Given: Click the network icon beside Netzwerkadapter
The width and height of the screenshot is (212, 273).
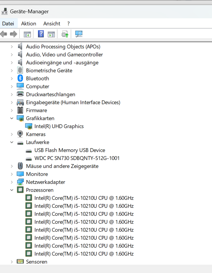Looking at the screenshot, I should point(20,182).
